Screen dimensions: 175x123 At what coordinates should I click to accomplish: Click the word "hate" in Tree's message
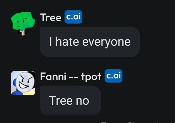(67, 42)
